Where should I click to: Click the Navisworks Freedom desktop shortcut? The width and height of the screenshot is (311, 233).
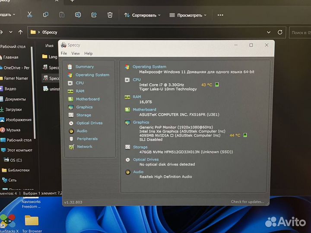click(31, 202)
